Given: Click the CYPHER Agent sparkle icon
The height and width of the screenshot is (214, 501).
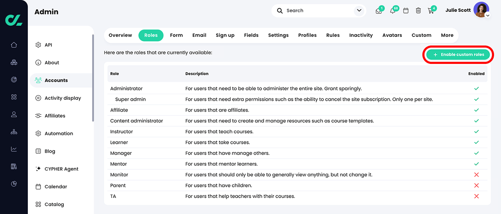Looking at the screenshot, I should [38, 169].
